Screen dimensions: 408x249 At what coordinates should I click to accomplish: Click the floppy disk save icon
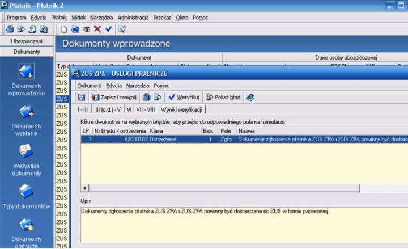[x=82, y=97]
